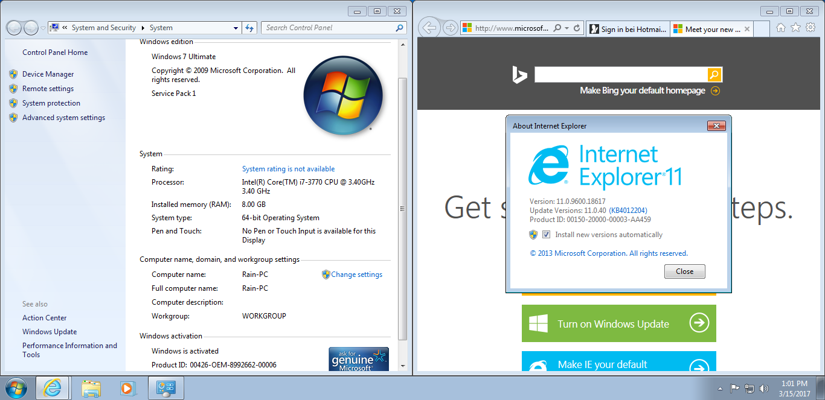Viewport: 825px width, 400px height.
Task: Click the Control Panel back arrow
Action: point(14,28)
